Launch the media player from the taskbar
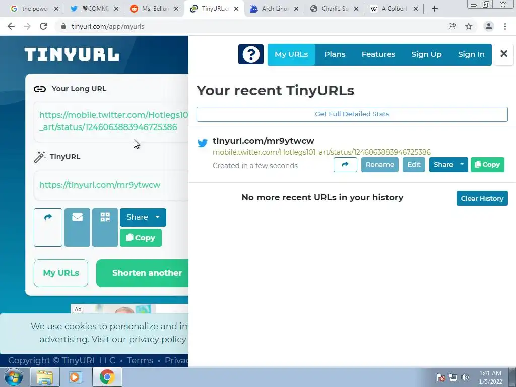516x387 pixels. tap(76, 377)
